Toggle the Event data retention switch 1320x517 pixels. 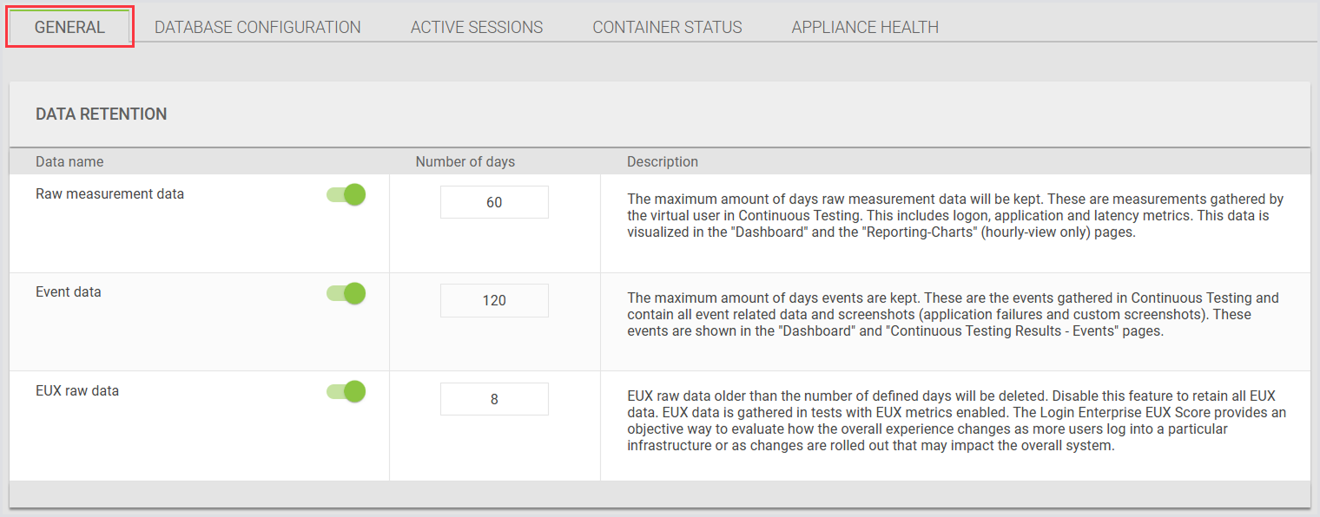(346, 293)
